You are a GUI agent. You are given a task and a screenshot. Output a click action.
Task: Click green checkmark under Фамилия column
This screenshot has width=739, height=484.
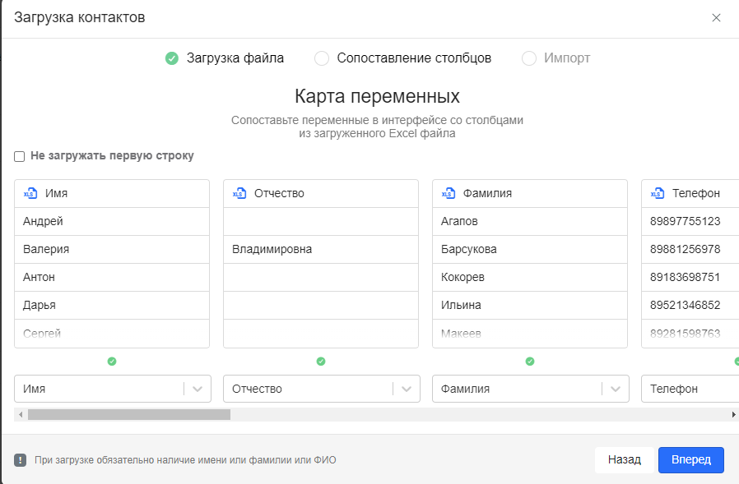[x=530, y=361]
